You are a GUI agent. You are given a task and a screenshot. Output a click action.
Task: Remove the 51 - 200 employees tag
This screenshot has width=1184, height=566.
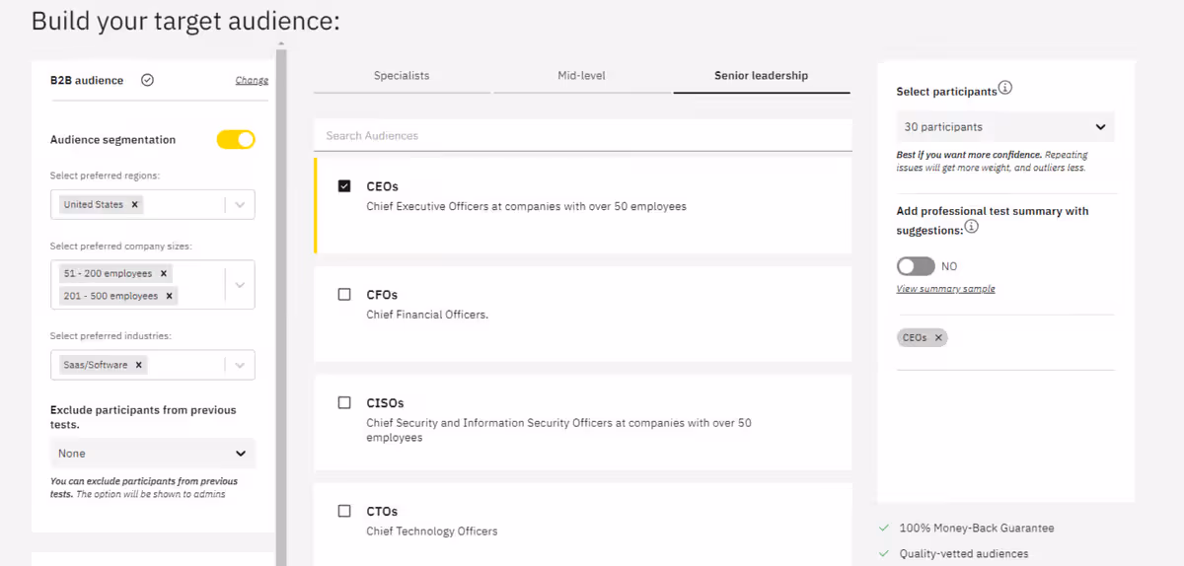(x=164, y=273)
